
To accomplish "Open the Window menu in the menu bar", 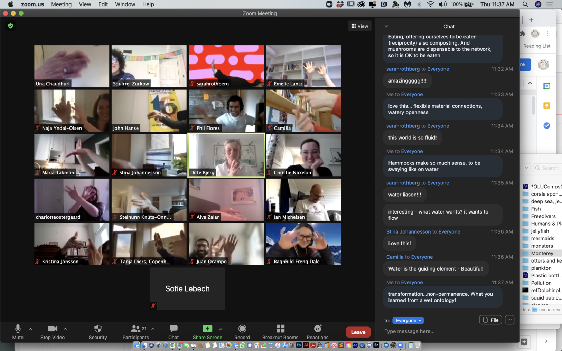I will click(125, 4).
